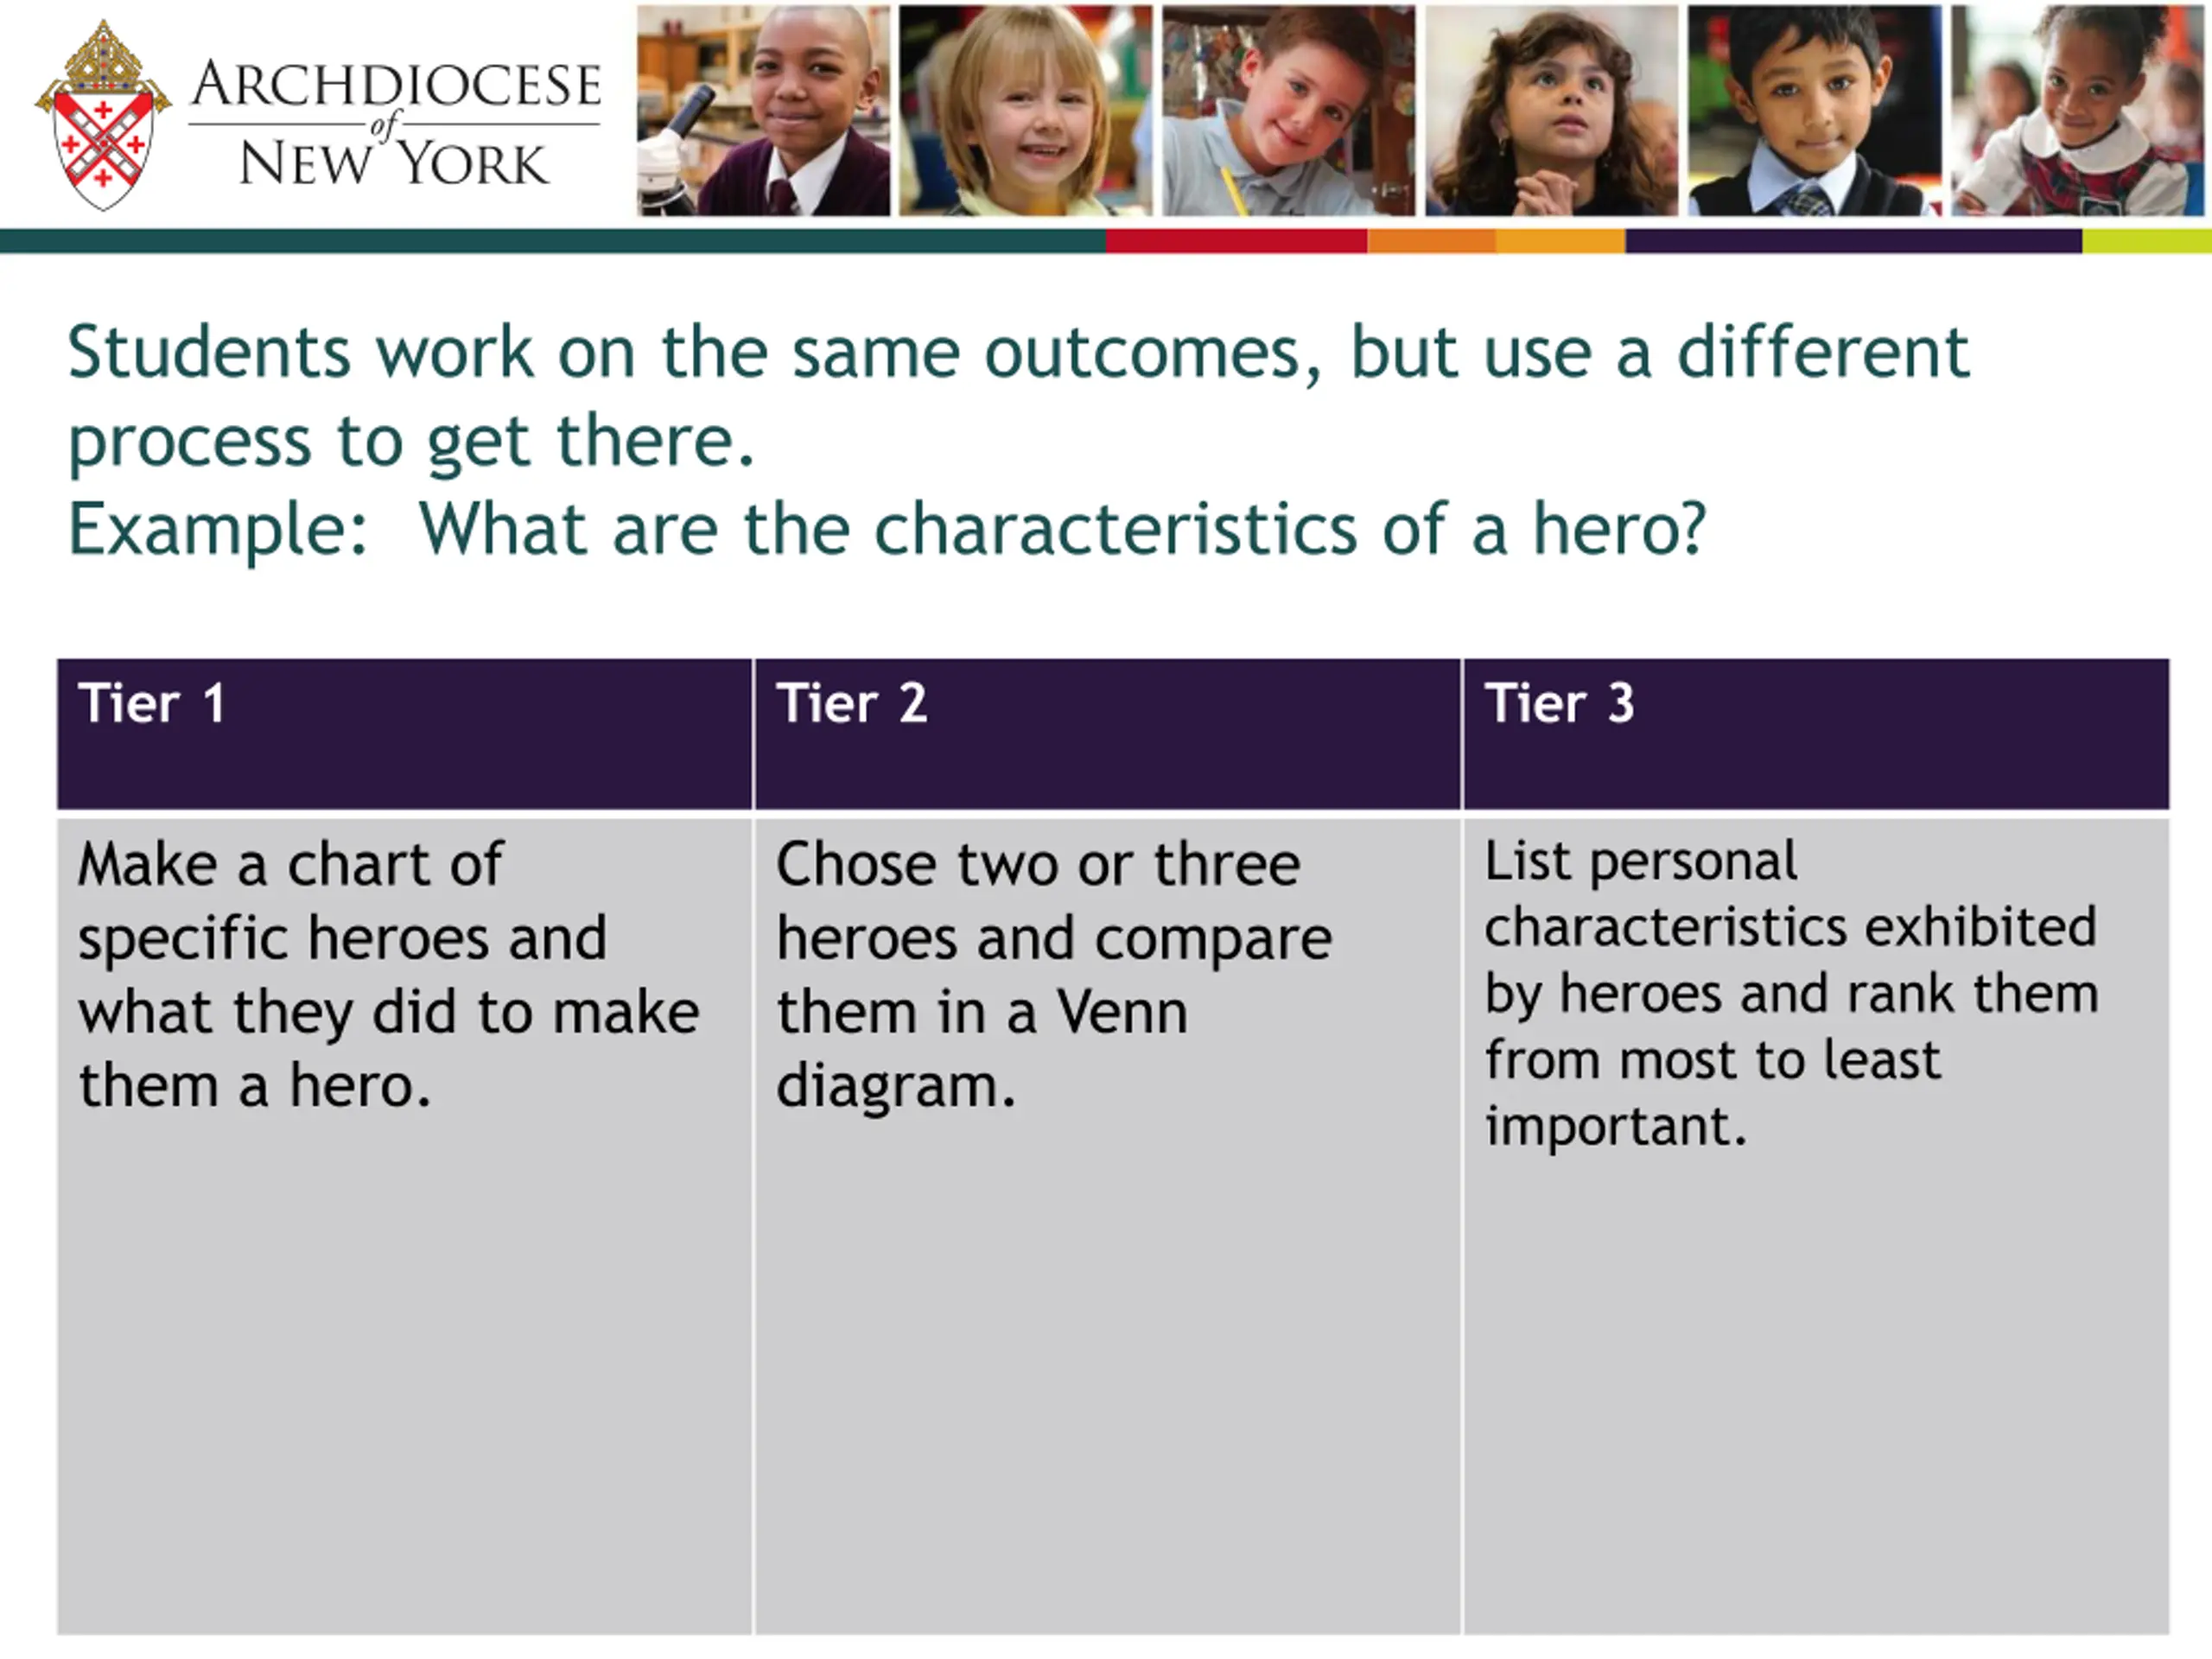Click the 'Students work on the same outcomes' heading
This screenshot has height=1659, width=2212.
click(x=1018, y=396)
